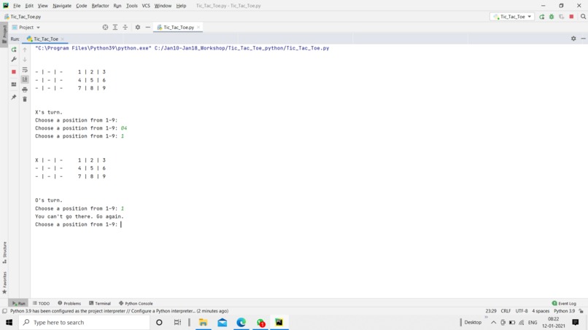
Task: Toggle soft-wrap in the console output
Action: 25,70
